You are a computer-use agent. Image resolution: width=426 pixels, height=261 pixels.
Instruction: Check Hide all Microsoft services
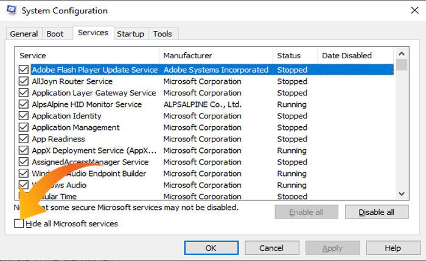[20, 224]
